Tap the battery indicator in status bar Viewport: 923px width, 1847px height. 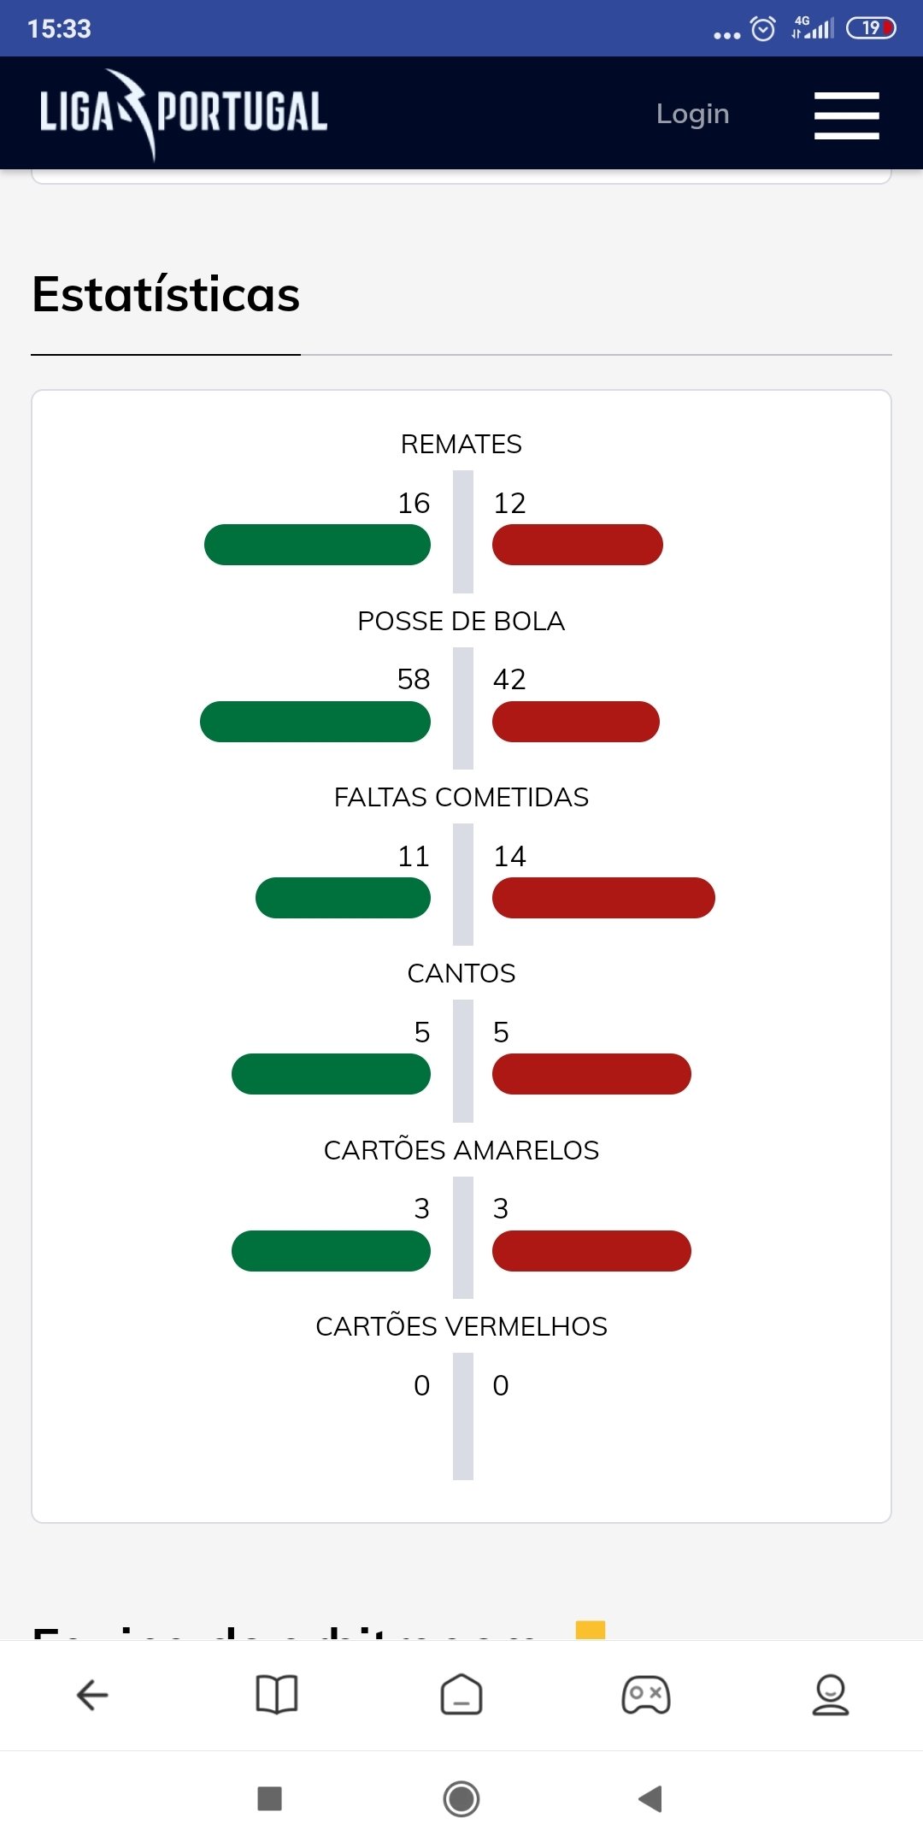871,28
